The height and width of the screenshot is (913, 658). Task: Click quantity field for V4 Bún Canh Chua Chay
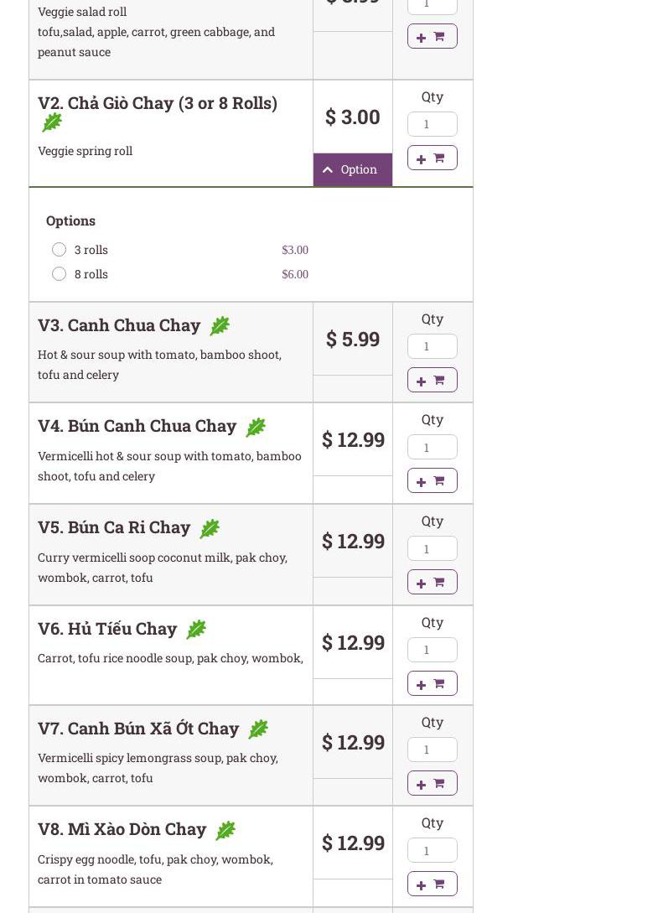tap(432, 447)
